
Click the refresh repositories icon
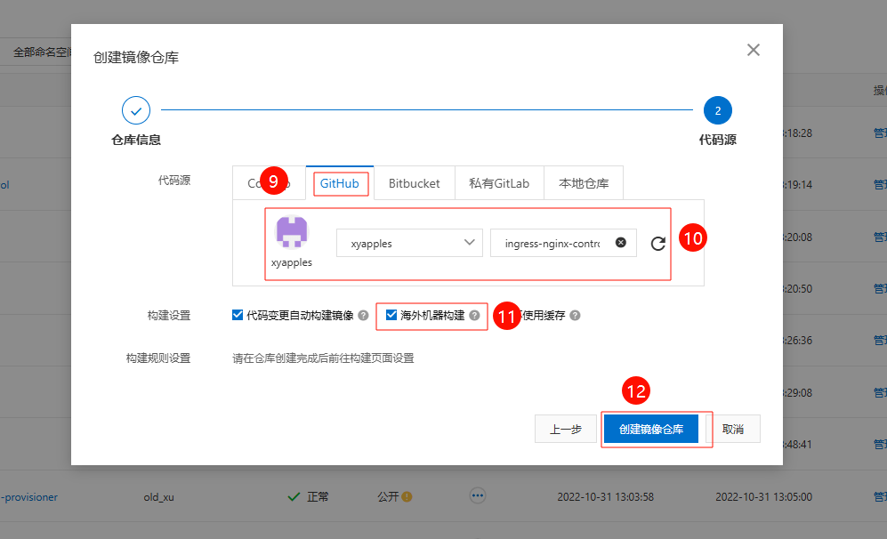pyautogui.click(x=658, y=244)
